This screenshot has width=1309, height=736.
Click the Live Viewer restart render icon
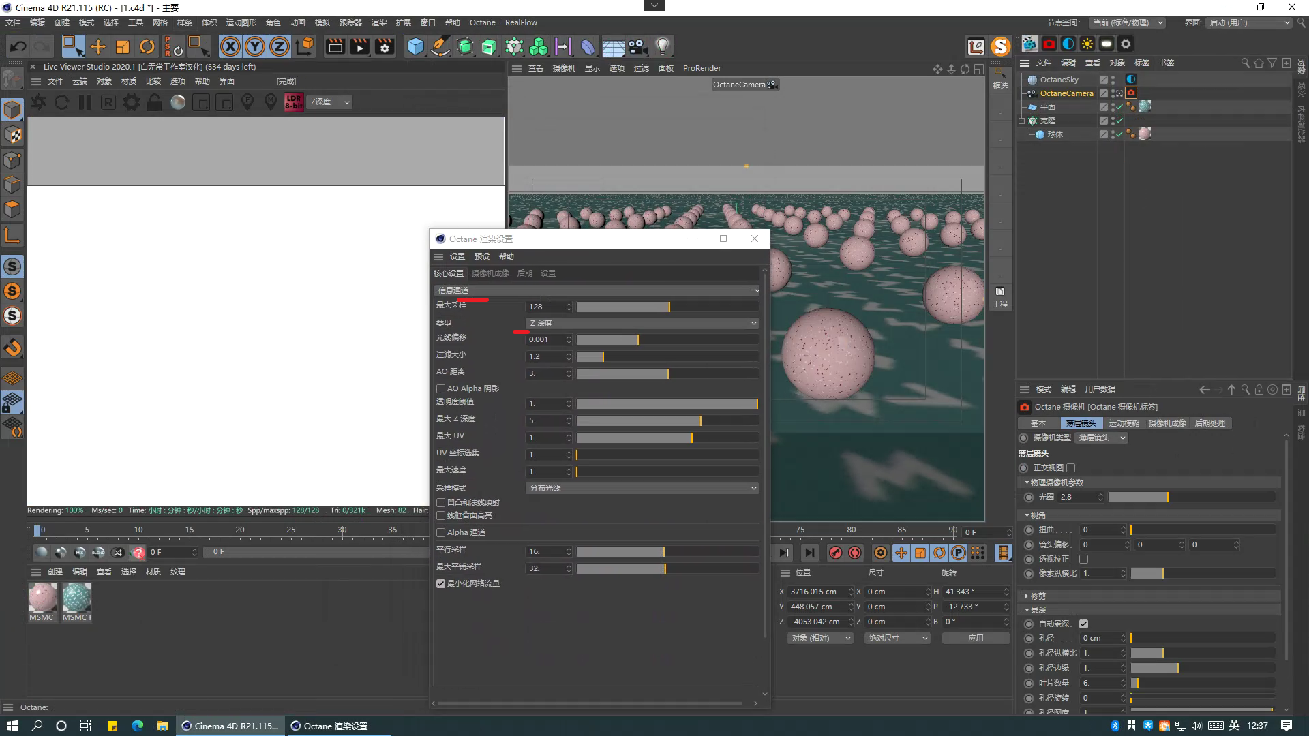[x=61, y=102]
